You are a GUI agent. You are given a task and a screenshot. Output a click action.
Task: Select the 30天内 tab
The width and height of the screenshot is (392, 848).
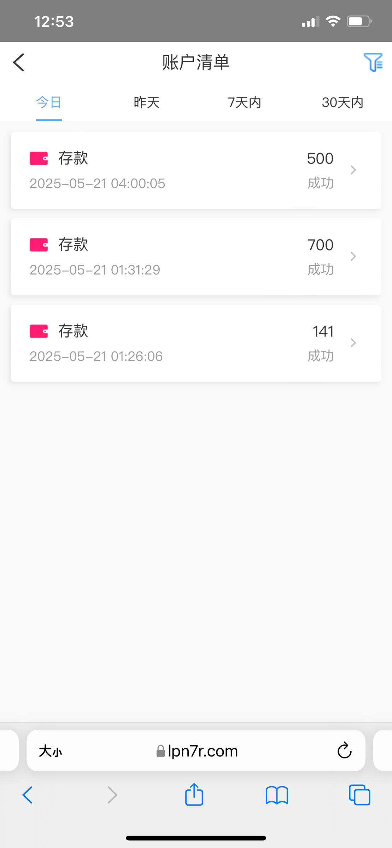(x=343, y=102)
